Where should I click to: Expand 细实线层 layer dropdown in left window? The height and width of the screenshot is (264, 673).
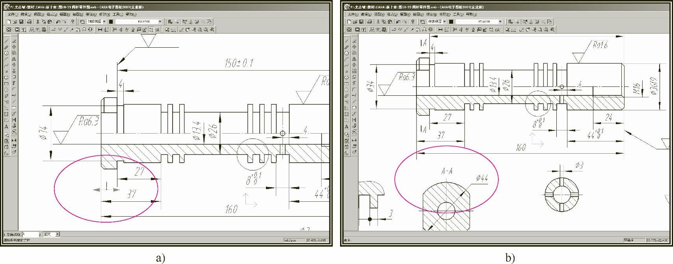[104, 22]
